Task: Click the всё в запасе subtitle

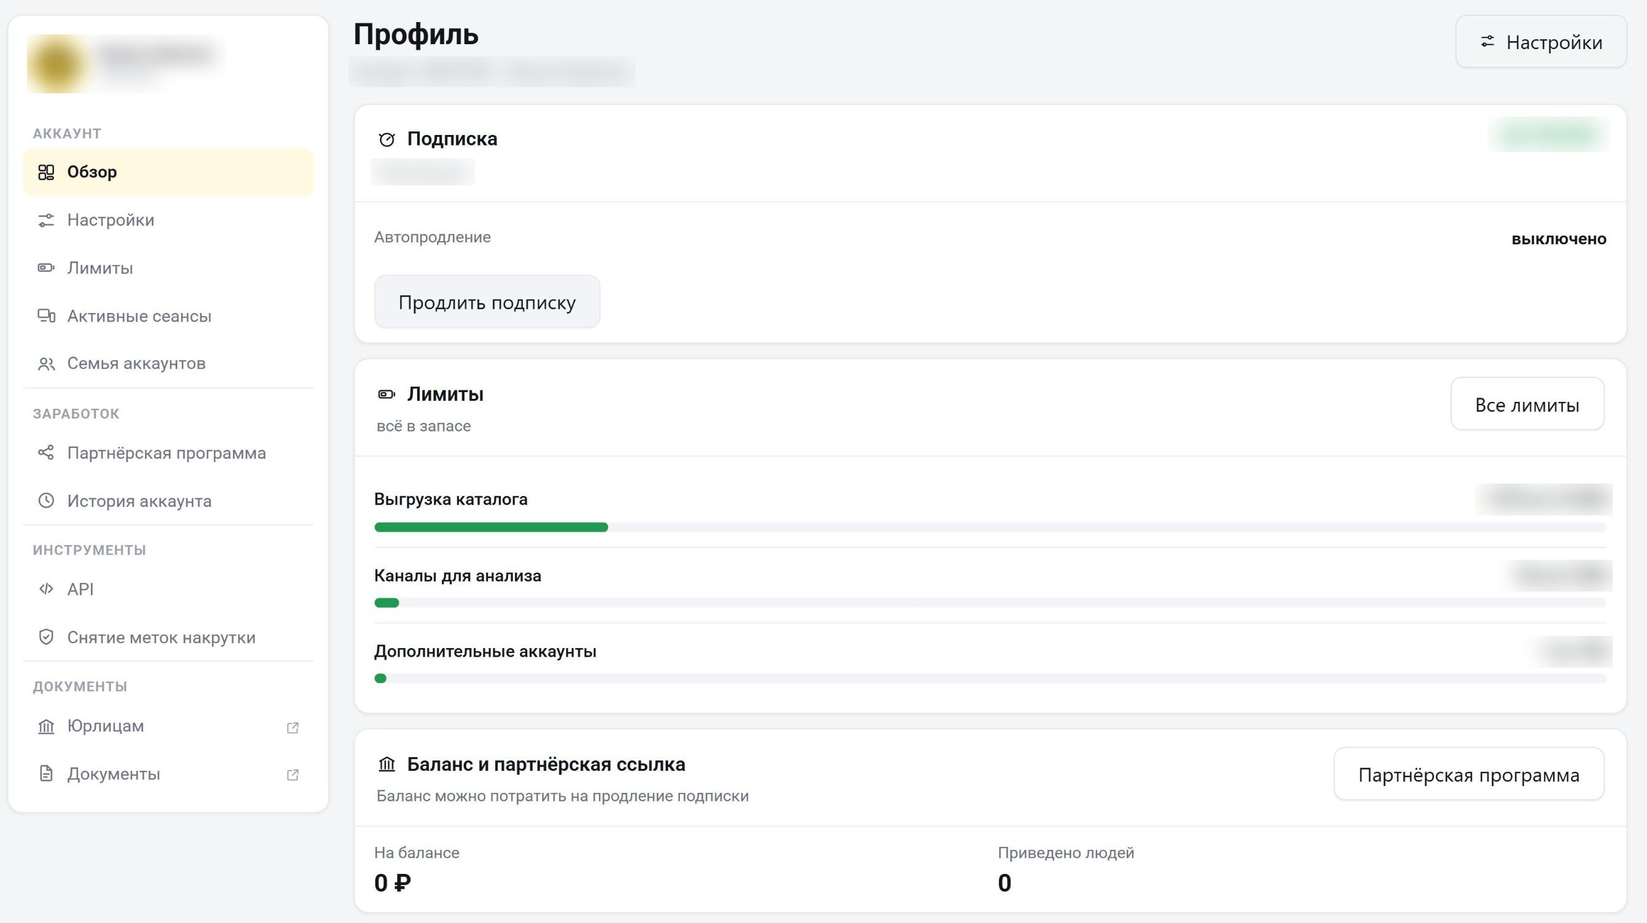Action: [x=423, y=426]
